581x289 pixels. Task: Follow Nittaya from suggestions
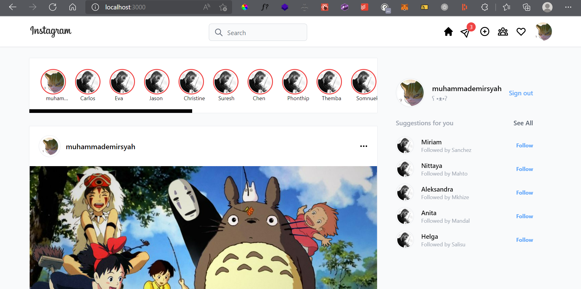(524, 169)
